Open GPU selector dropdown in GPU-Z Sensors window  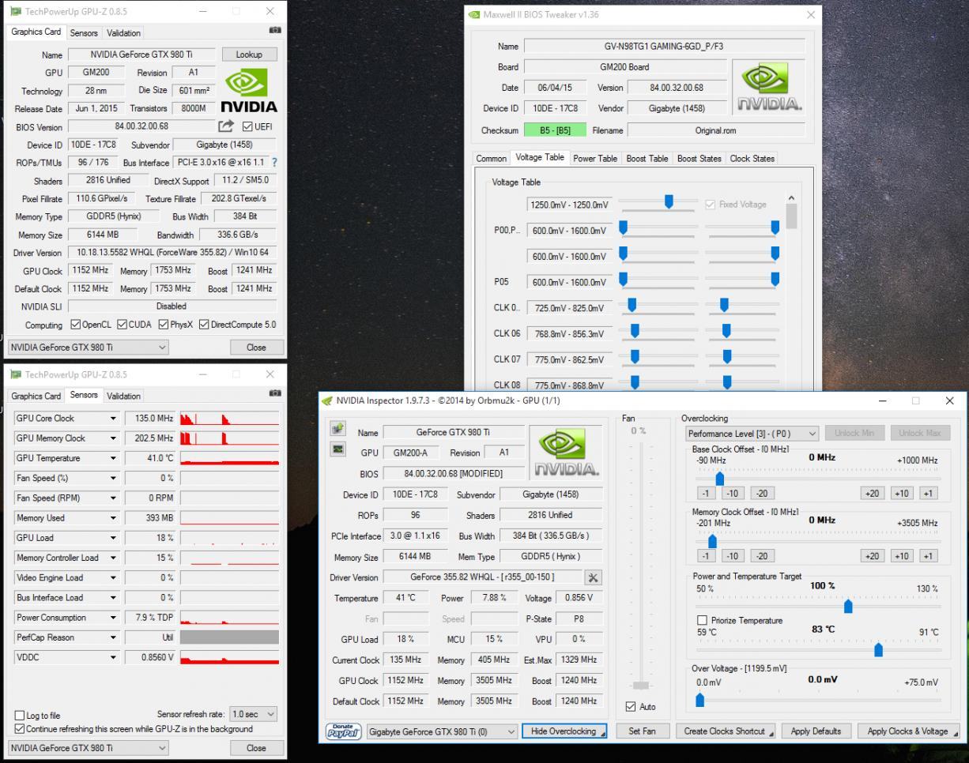88,747
